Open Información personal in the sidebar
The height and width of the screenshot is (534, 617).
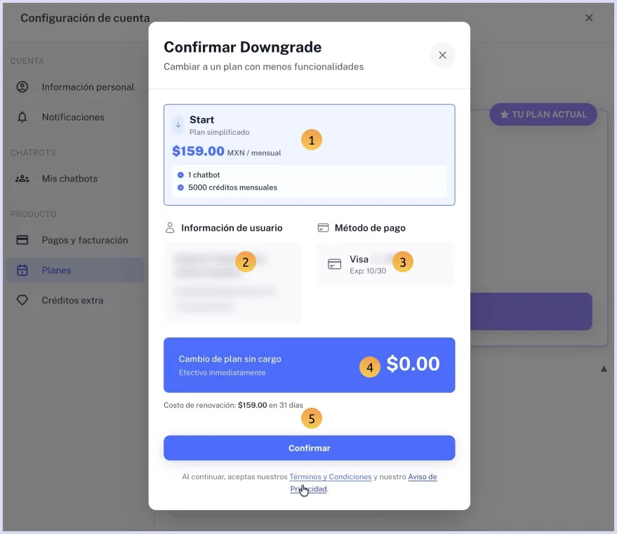point(88,87)
